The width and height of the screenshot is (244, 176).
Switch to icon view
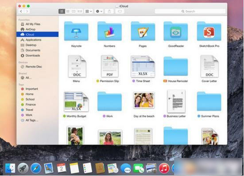click(x=62, y=11)
